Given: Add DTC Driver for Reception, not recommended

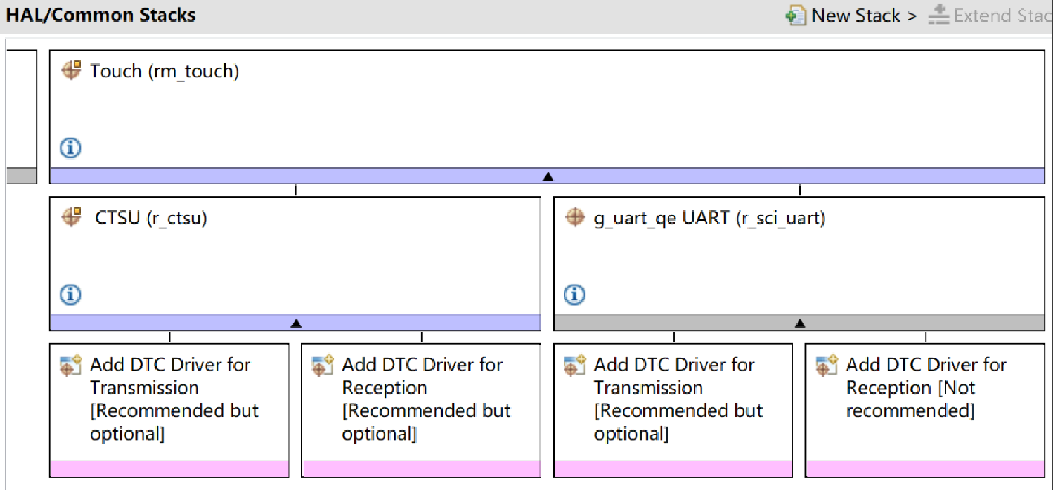Looking at the screenshot, I should point(926,387).
